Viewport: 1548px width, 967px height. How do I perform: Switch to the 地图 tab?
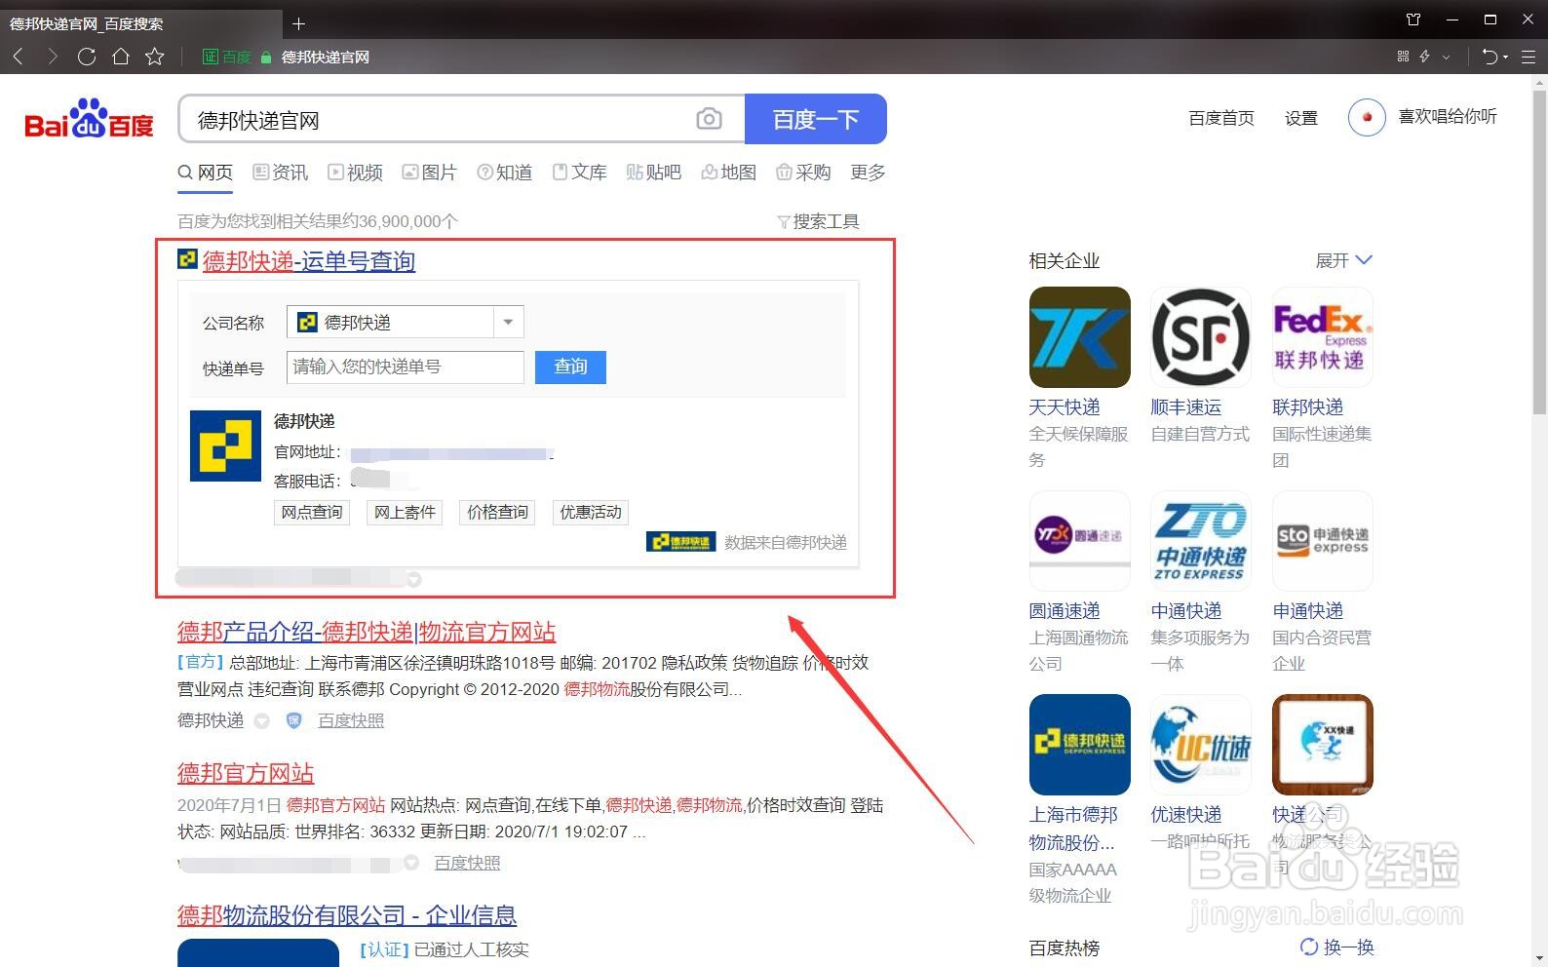point(729,173)
